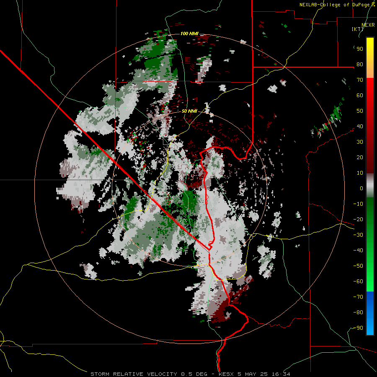377x377 pixels.
Task: Click the -40 scale value
Action: (358, 250)
